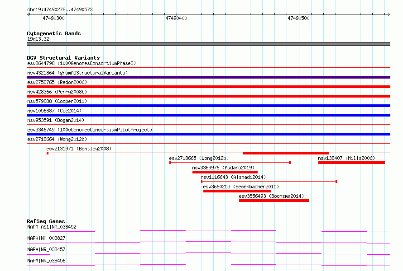403x271 pixels.
Task: Click the blue nsv579888 variant bar
Action: click(208, 106)
